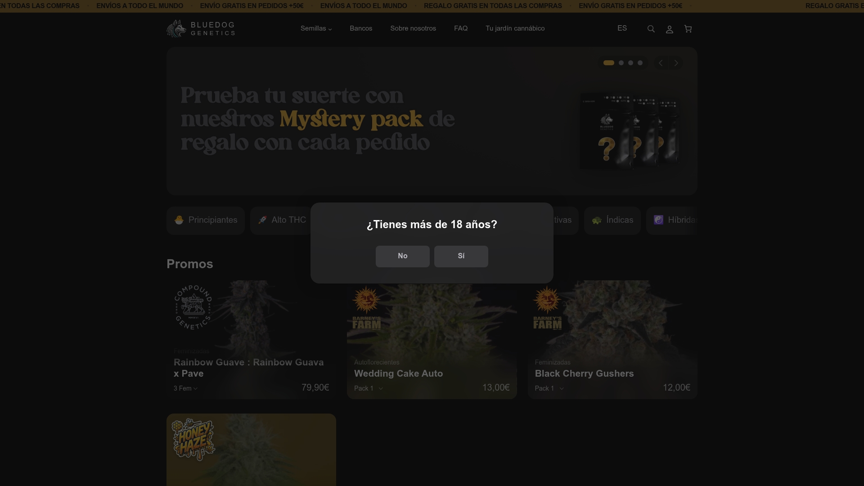The image size is (864, 486).
Task: Select the Híbridas category chip
Action: click(672, 220)
